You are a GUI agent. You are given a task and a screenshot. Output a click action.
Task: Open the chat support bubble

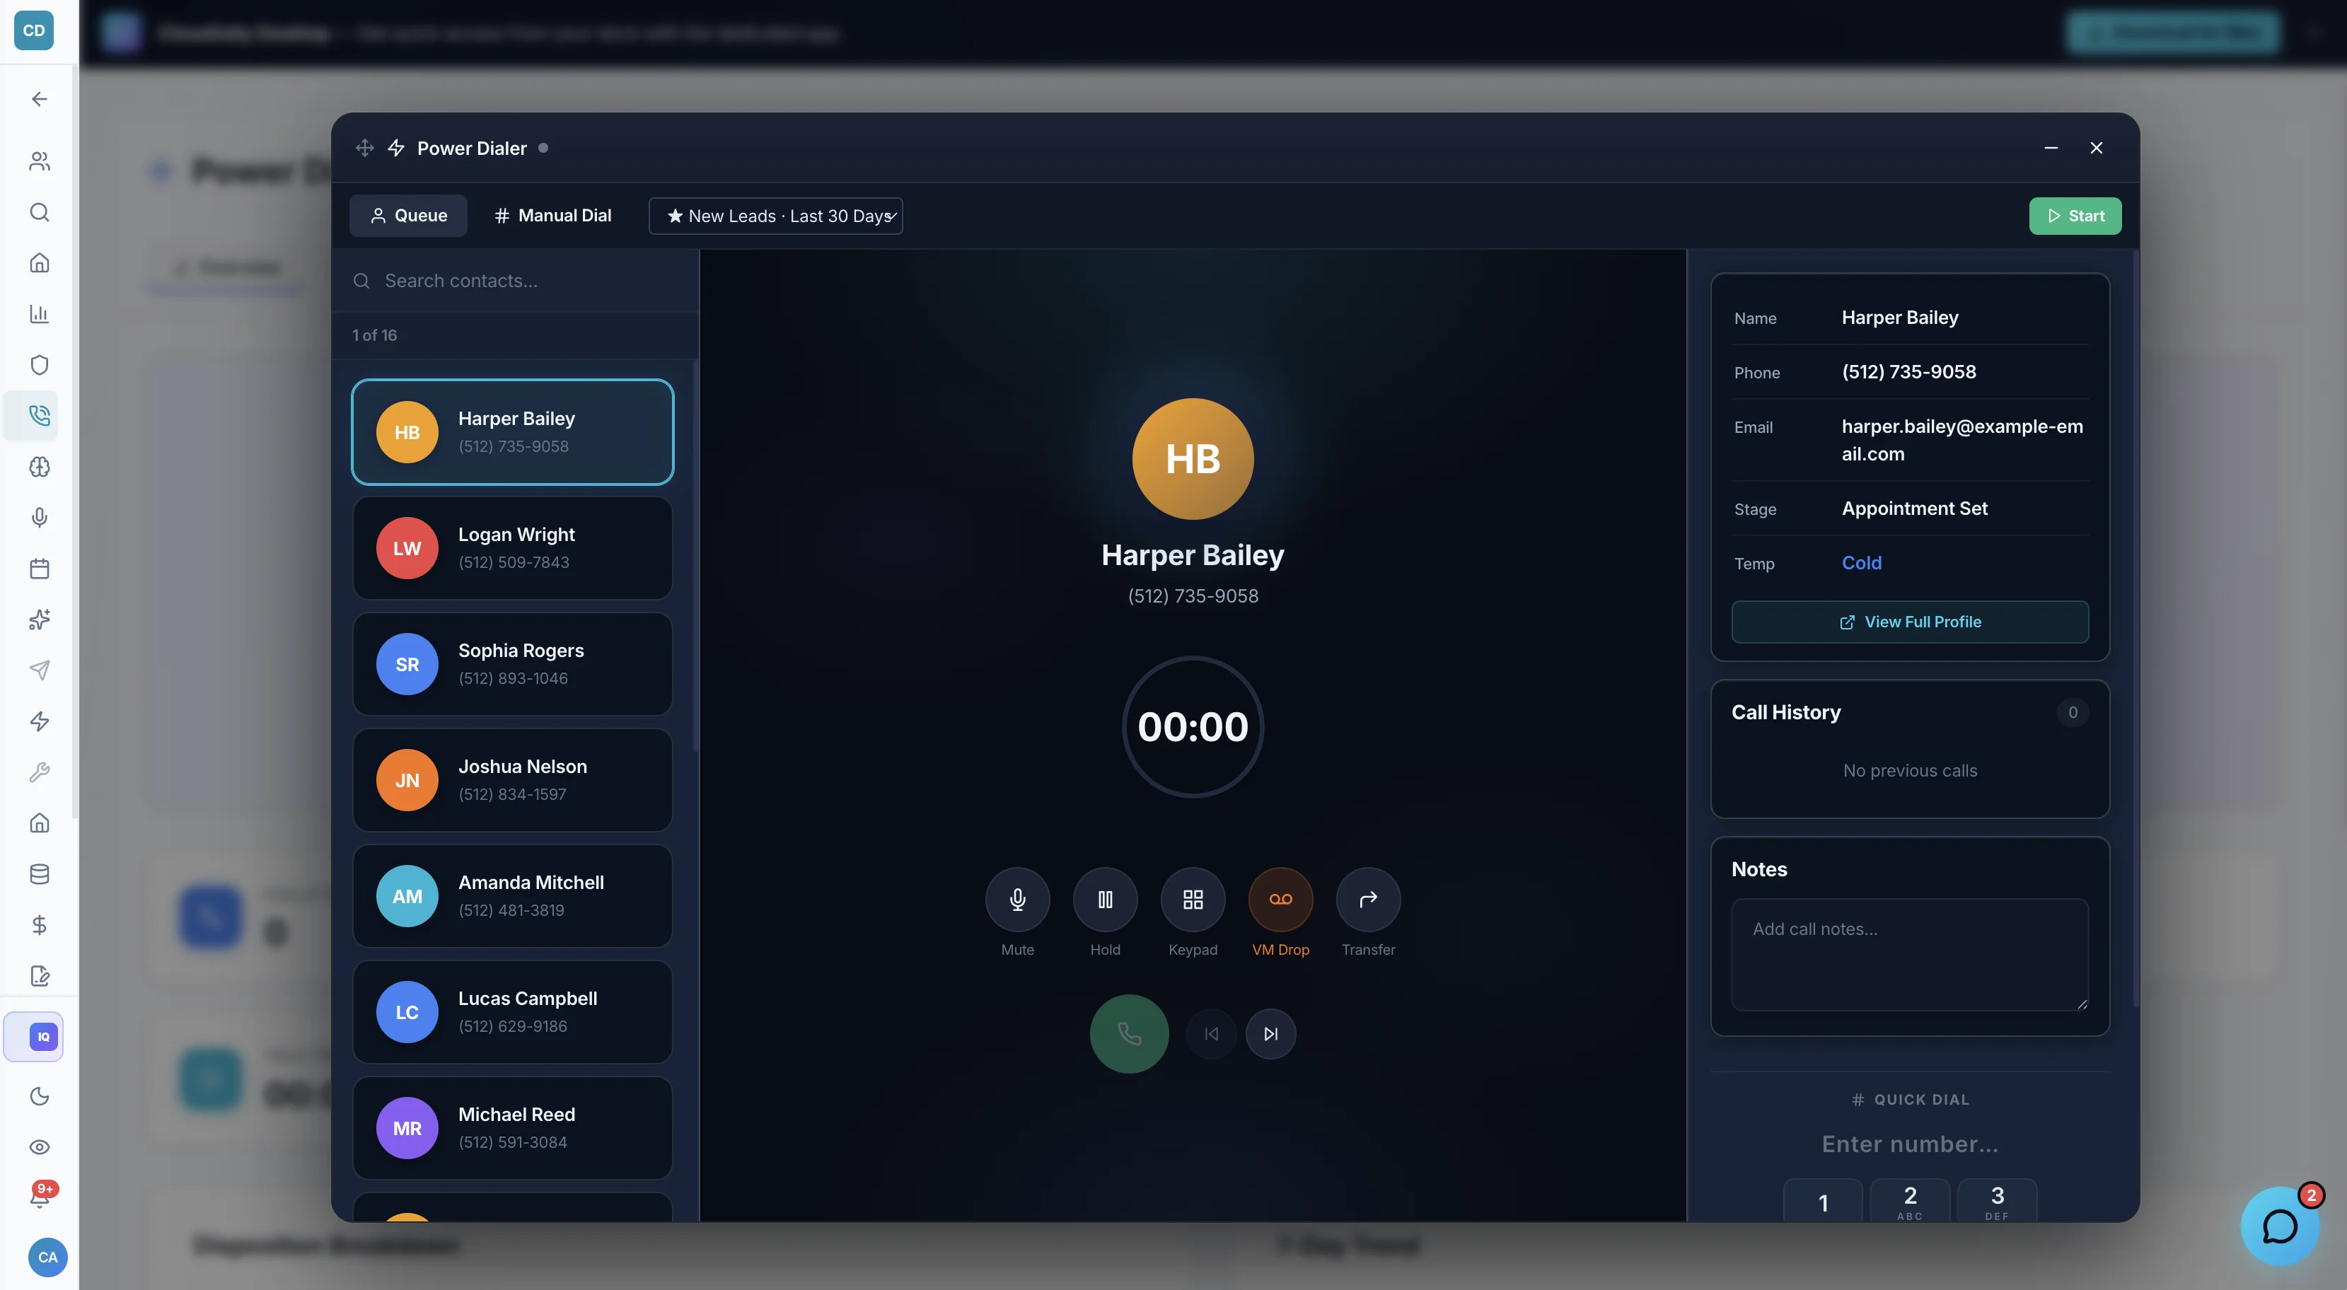(x=2280, y=1226)
